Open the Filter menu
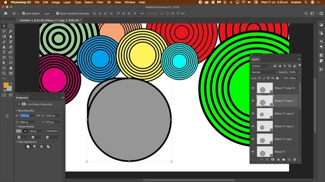This screenshot has height=182, width=325. 100,2
